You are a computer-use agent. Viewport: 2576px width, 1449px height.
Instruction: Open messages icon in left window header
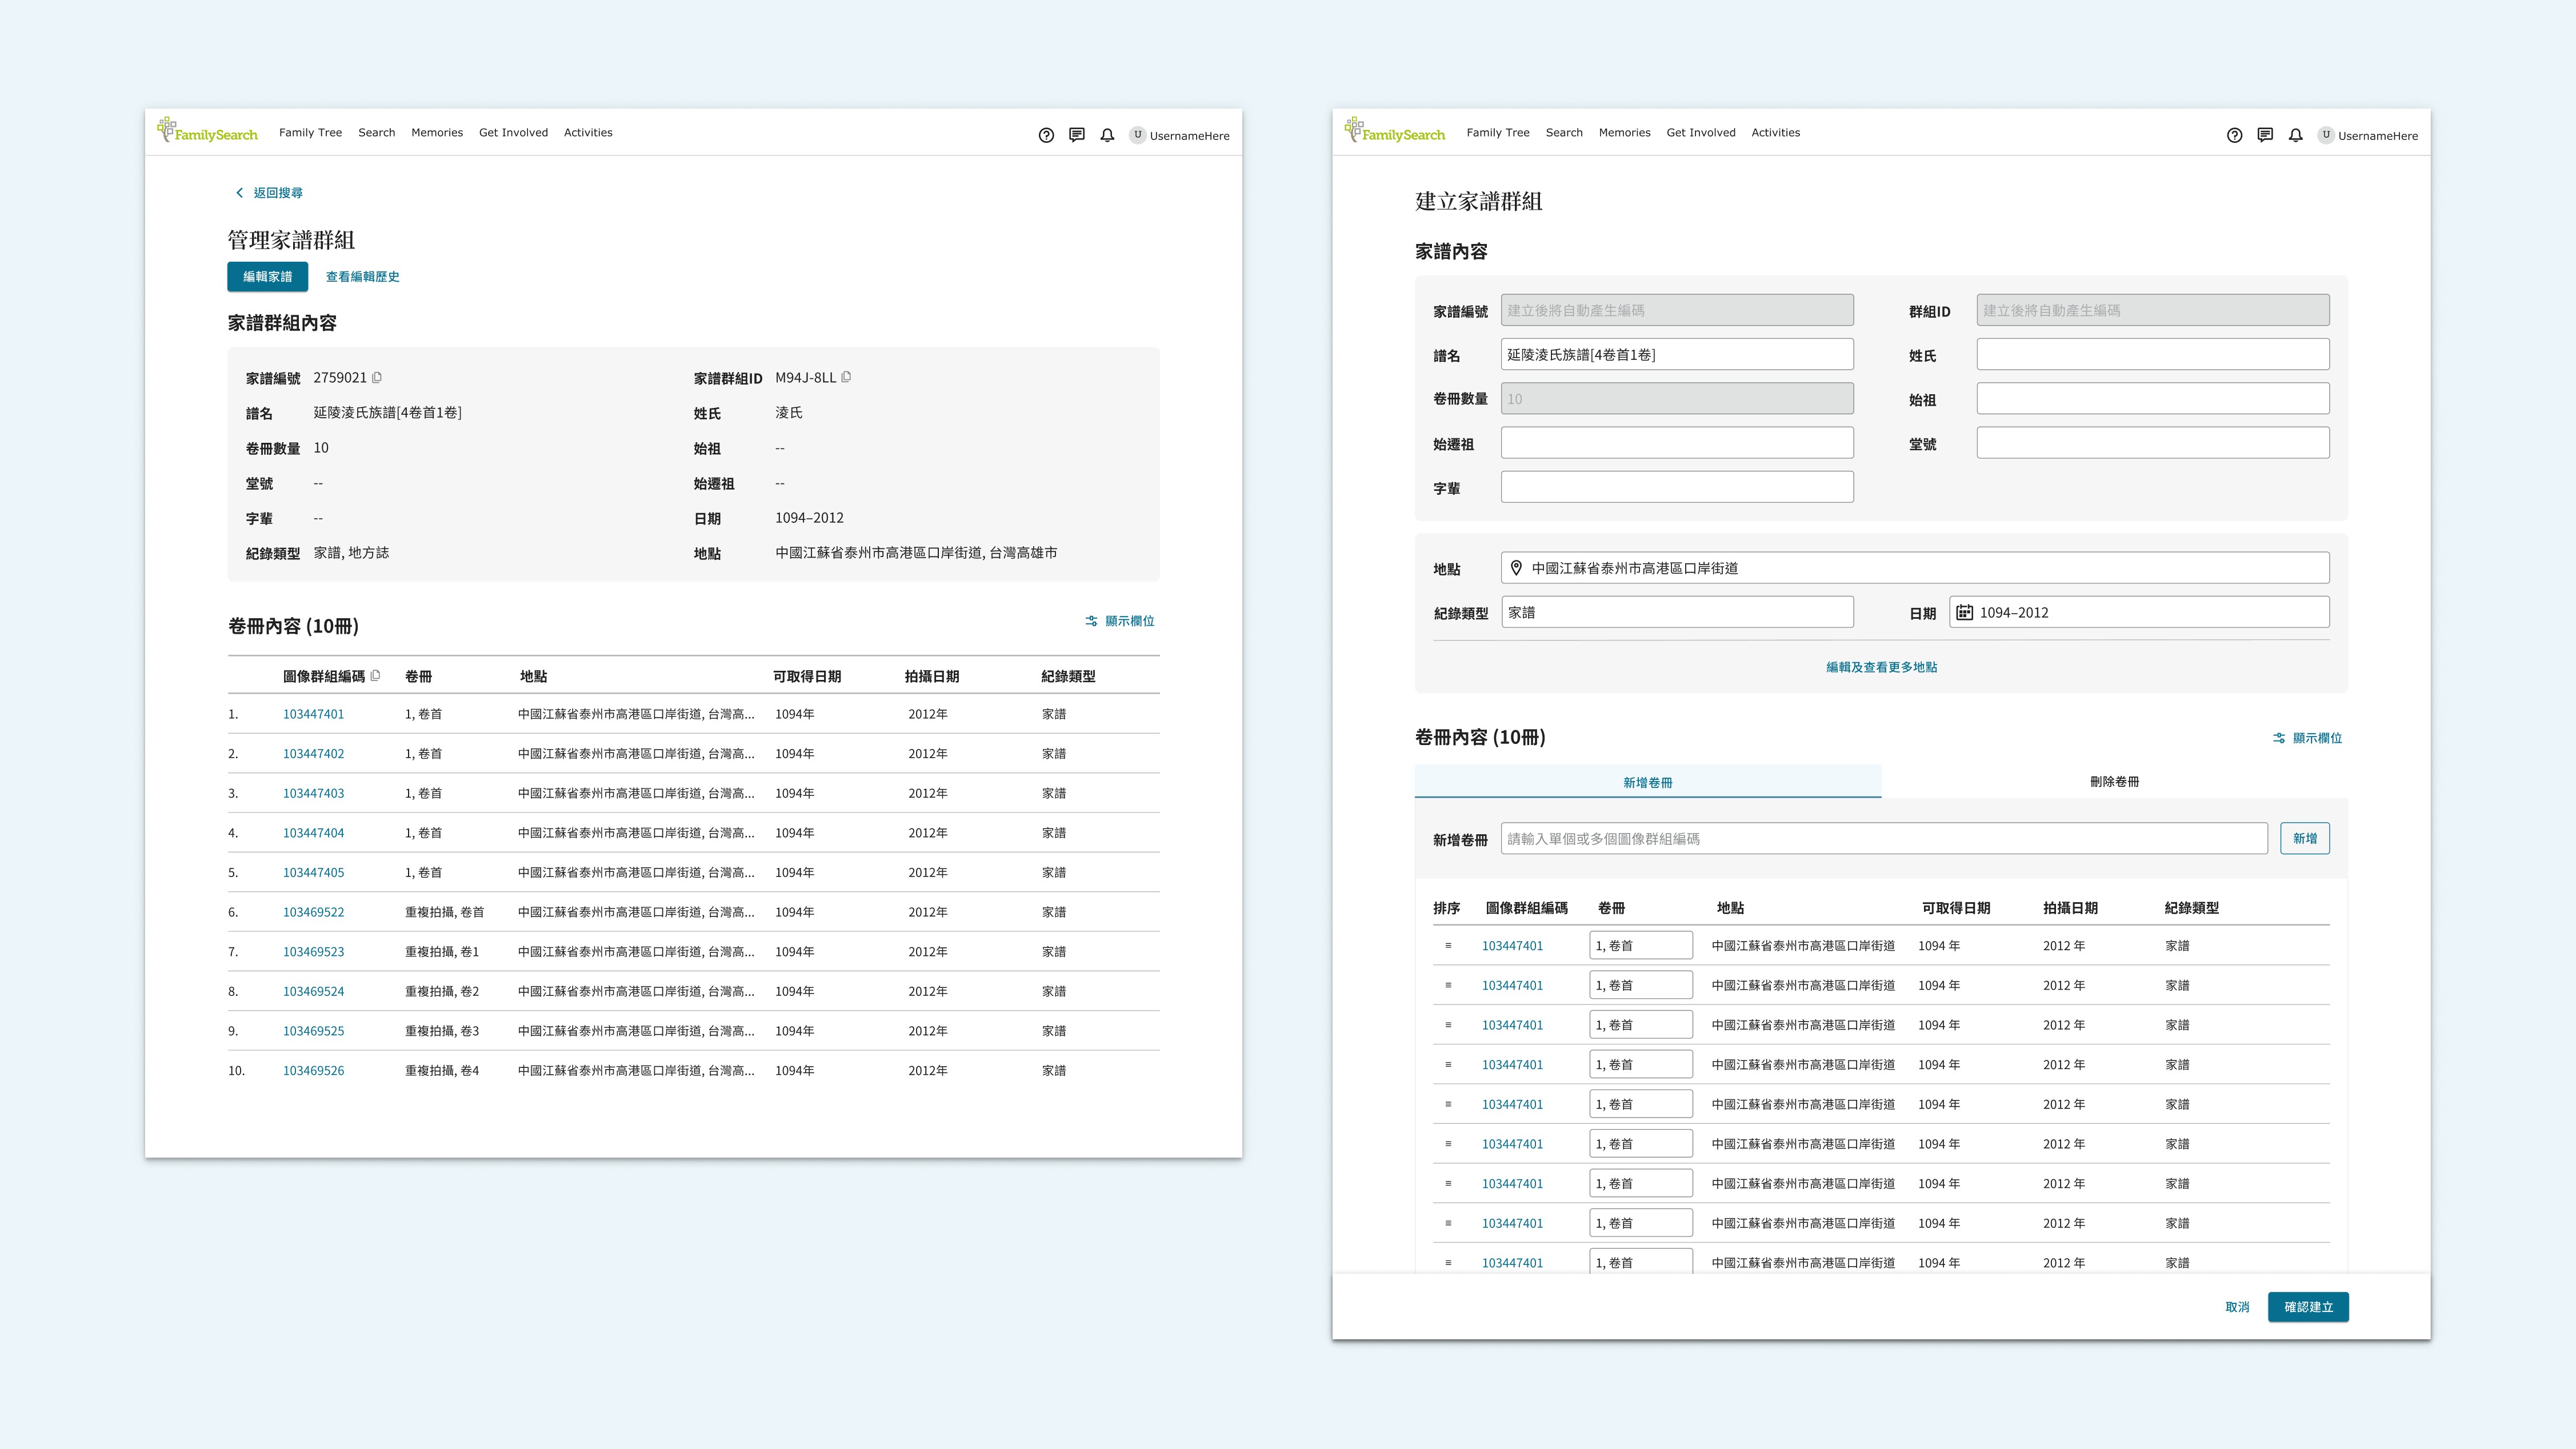tap(1076, 135)
